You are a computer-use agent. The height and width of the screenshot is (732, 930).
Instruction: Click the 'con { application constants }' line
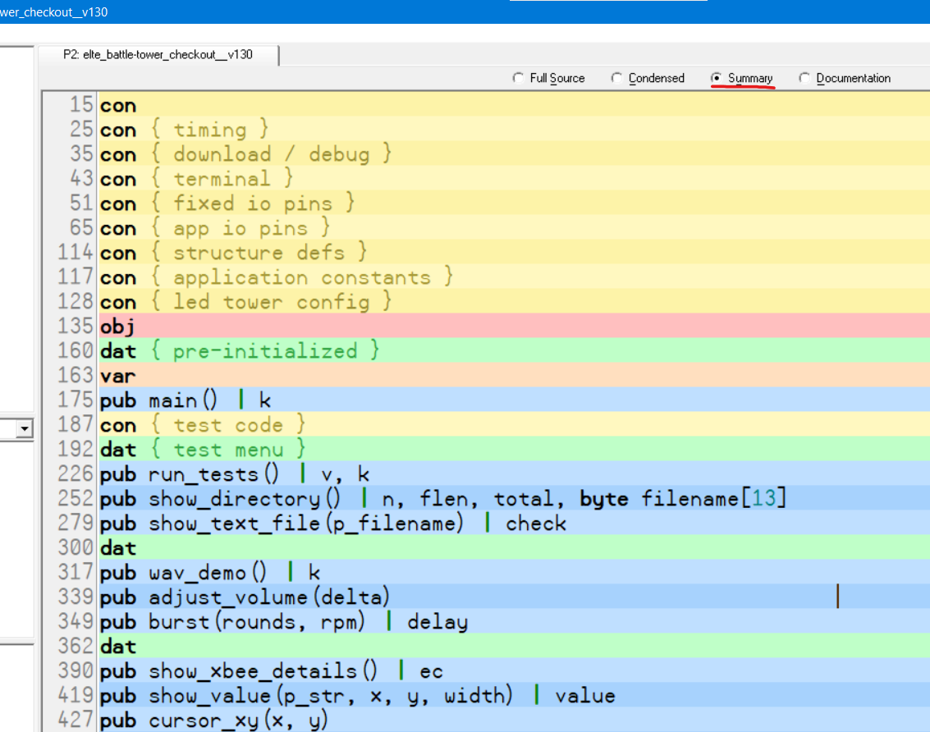click(x=515, y=277)
